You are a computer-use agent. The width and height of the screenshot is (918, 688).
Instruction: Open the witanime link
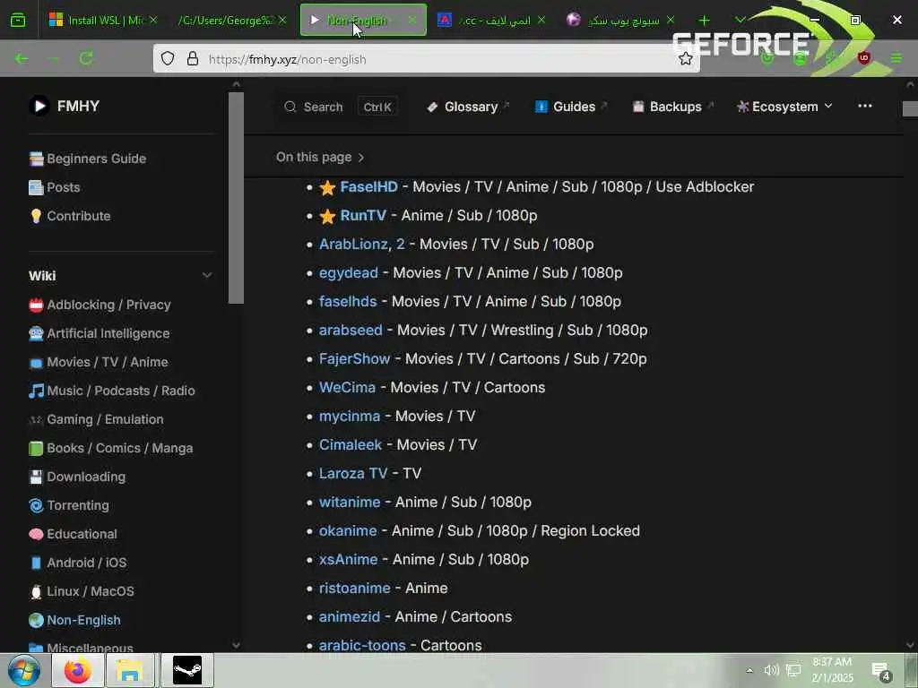(350, 502)
